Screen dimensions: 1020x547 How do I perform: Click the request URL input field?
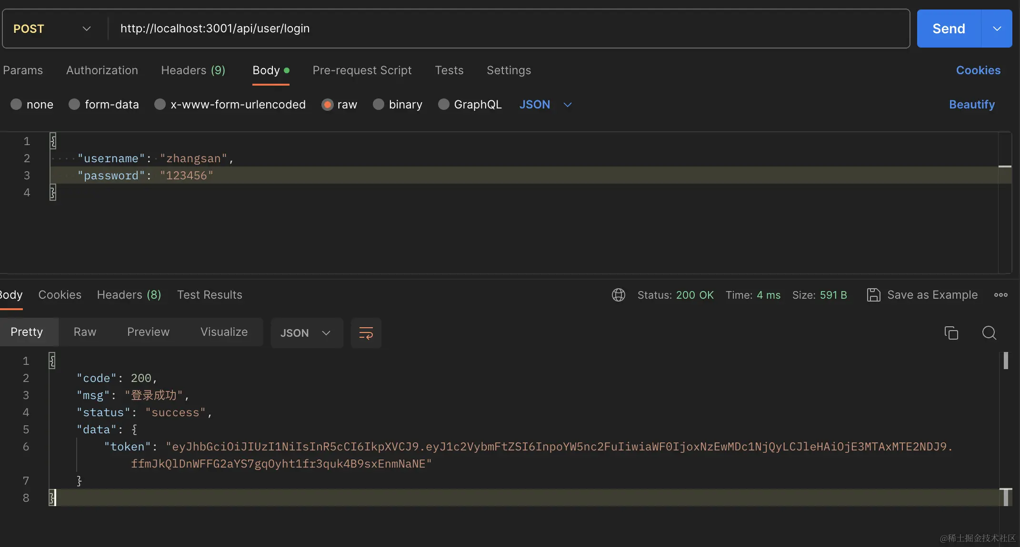tap(476, 29)
